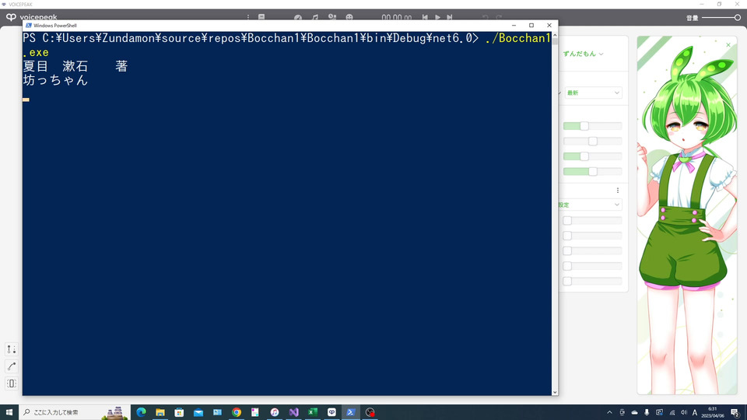Click the redo arrow in VOICEPEAK toolbar
The width and height of the screenshot is (747, 420).
499,18
